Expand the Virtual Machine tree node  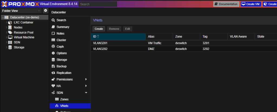[7, 38]
